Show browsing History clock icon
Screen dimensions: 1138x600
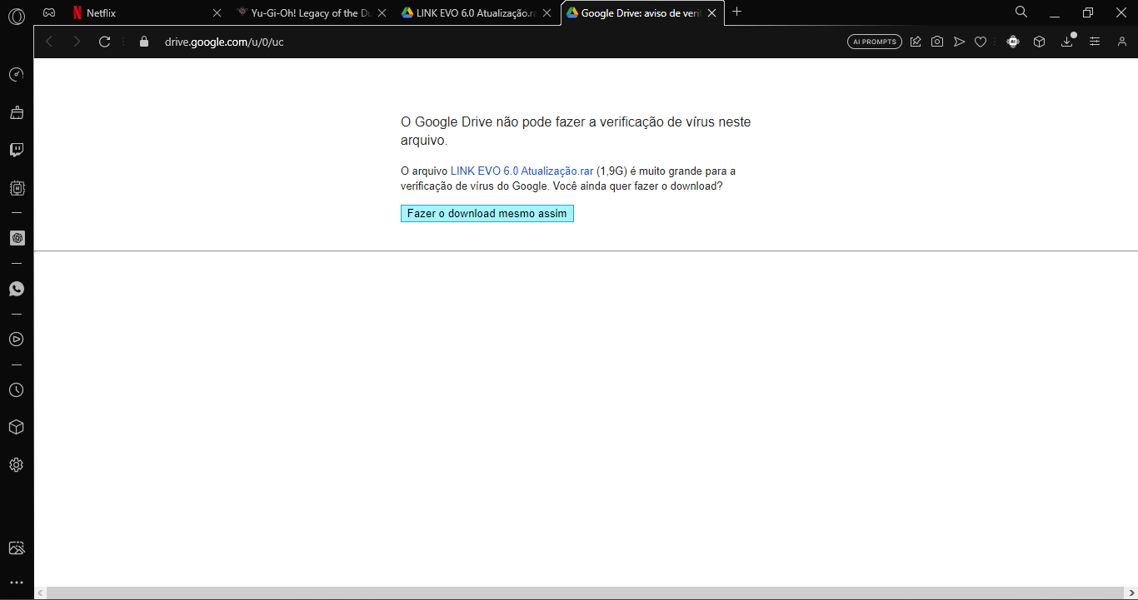click(x=17, y=390)
